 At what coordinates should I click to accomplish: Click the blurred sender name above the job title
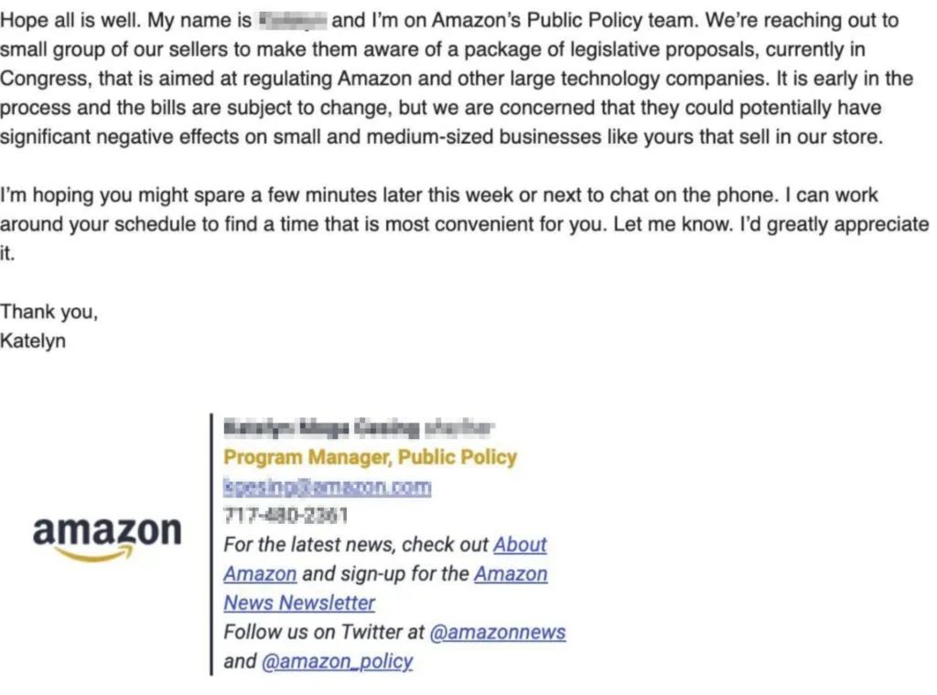coord(358,427)
